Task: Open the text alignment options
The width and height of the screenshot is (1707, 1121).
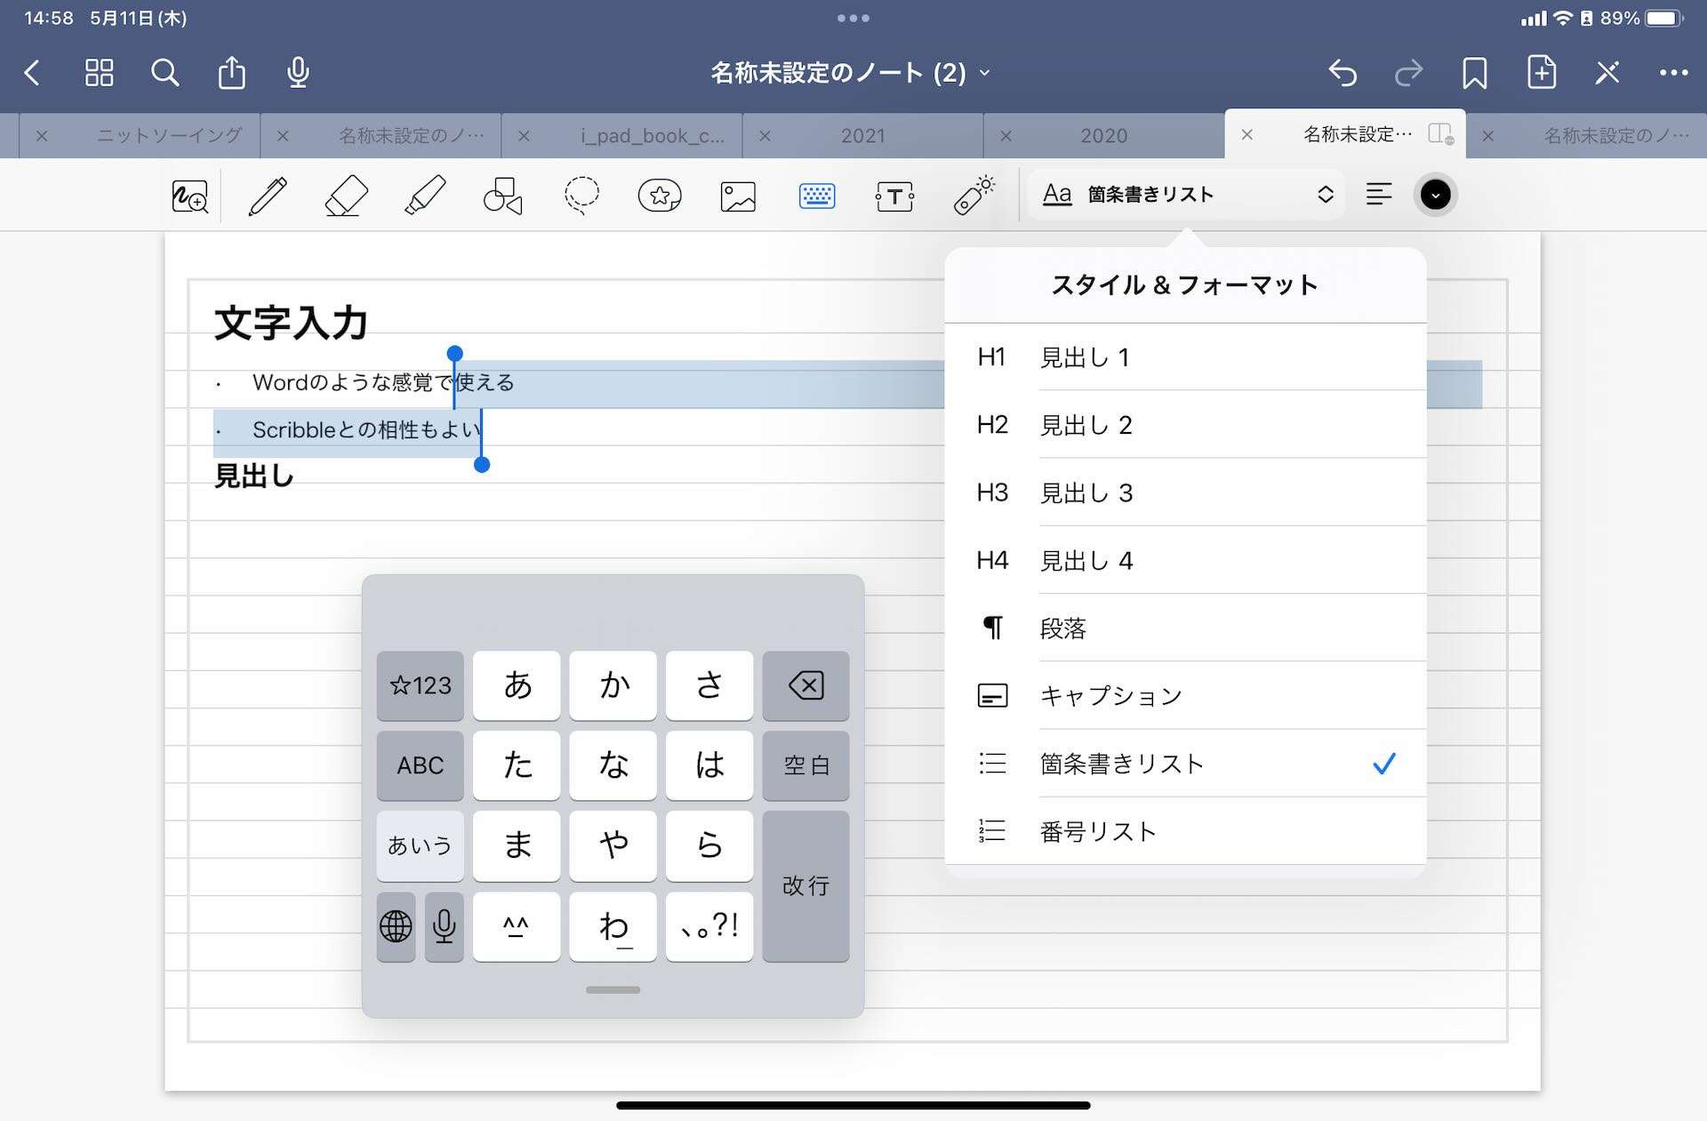Action: pos(1379,195)
